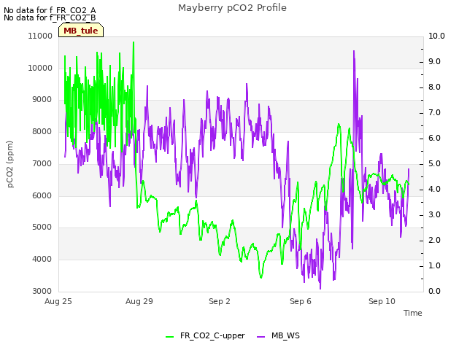Click the Mayberry pCO2 Profile title
Viewport: 467px width, 350px height.
232,8
